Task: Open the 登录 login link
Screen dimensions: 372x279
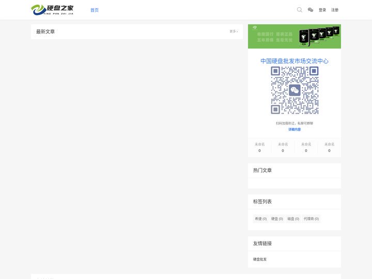Action: click(322, 10)
